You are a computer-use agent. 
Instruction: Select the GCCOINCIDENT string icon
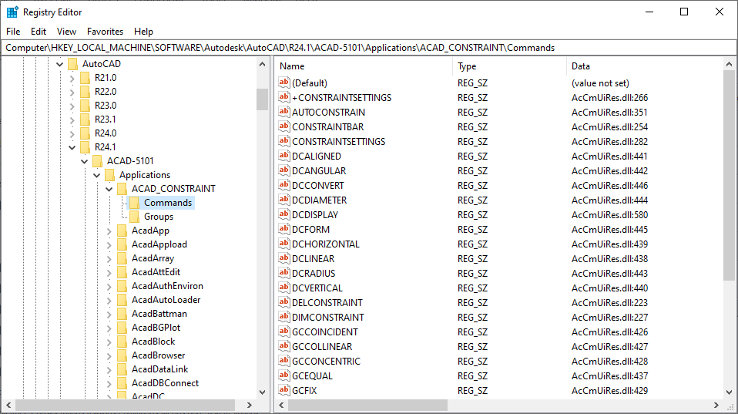[x=283, y=331]
